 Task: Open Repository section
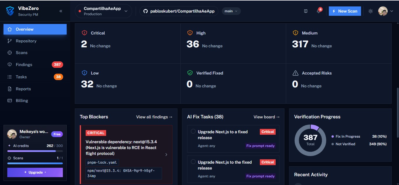tap(35, 41)
